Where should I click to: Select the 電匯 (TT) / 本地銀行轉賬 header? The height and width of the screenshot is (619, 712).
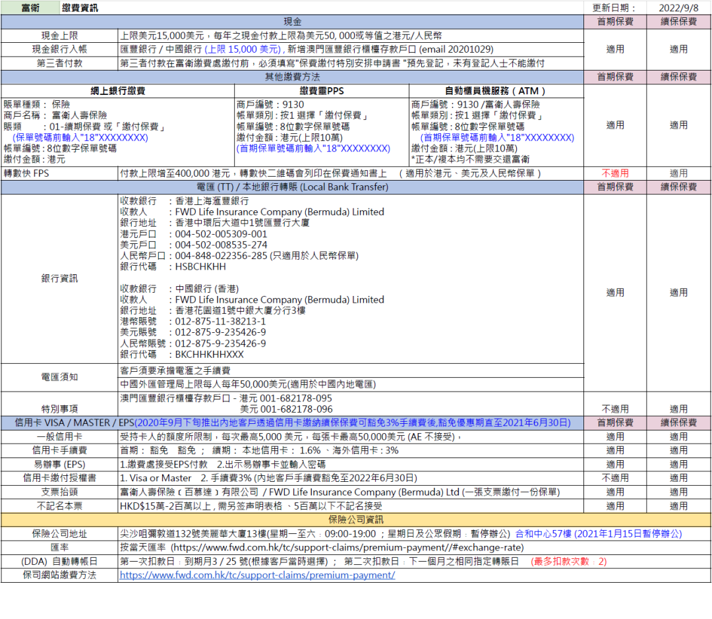coord(293,187)
